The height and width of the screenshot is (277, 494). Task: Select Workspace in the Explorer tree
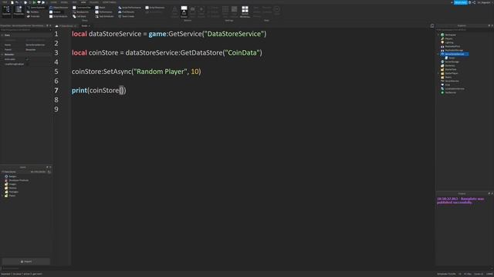(448, 35)
